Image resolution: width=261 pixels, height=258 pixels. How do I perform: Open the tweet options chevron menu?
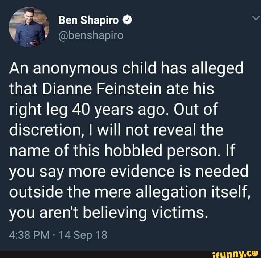point(256,18)
